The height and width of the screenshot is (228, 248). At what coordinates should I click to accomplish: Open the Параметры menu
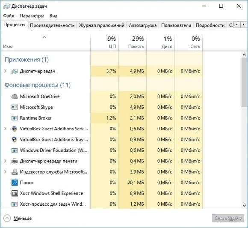coord(32,16)
